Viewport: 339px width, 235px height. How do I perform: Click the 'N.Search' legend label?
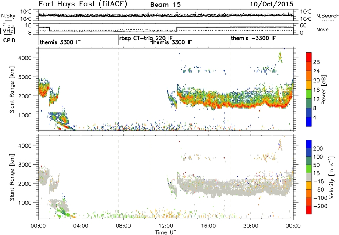click(328, 16)
